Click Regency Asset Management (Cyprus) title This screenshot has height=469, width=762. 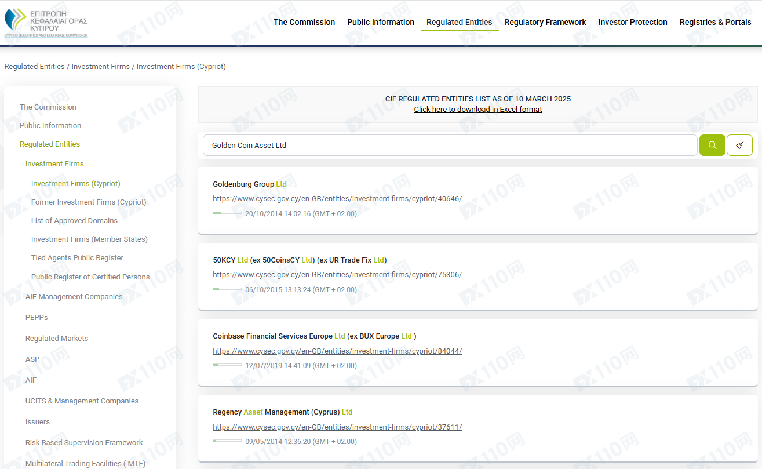coord(283,412)
